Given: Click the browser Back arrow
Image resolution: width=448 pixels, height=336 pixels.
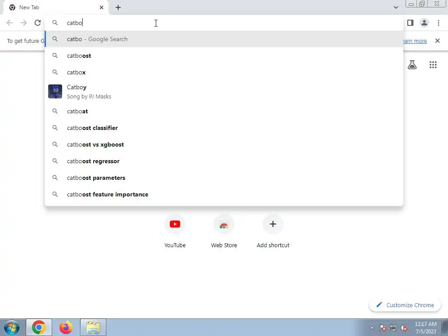Looking at the screenshot, I should (x=10, y=23).
